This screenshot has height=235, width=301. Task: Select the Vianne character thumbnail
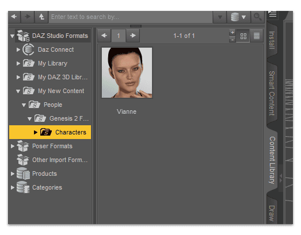(127, 73)
